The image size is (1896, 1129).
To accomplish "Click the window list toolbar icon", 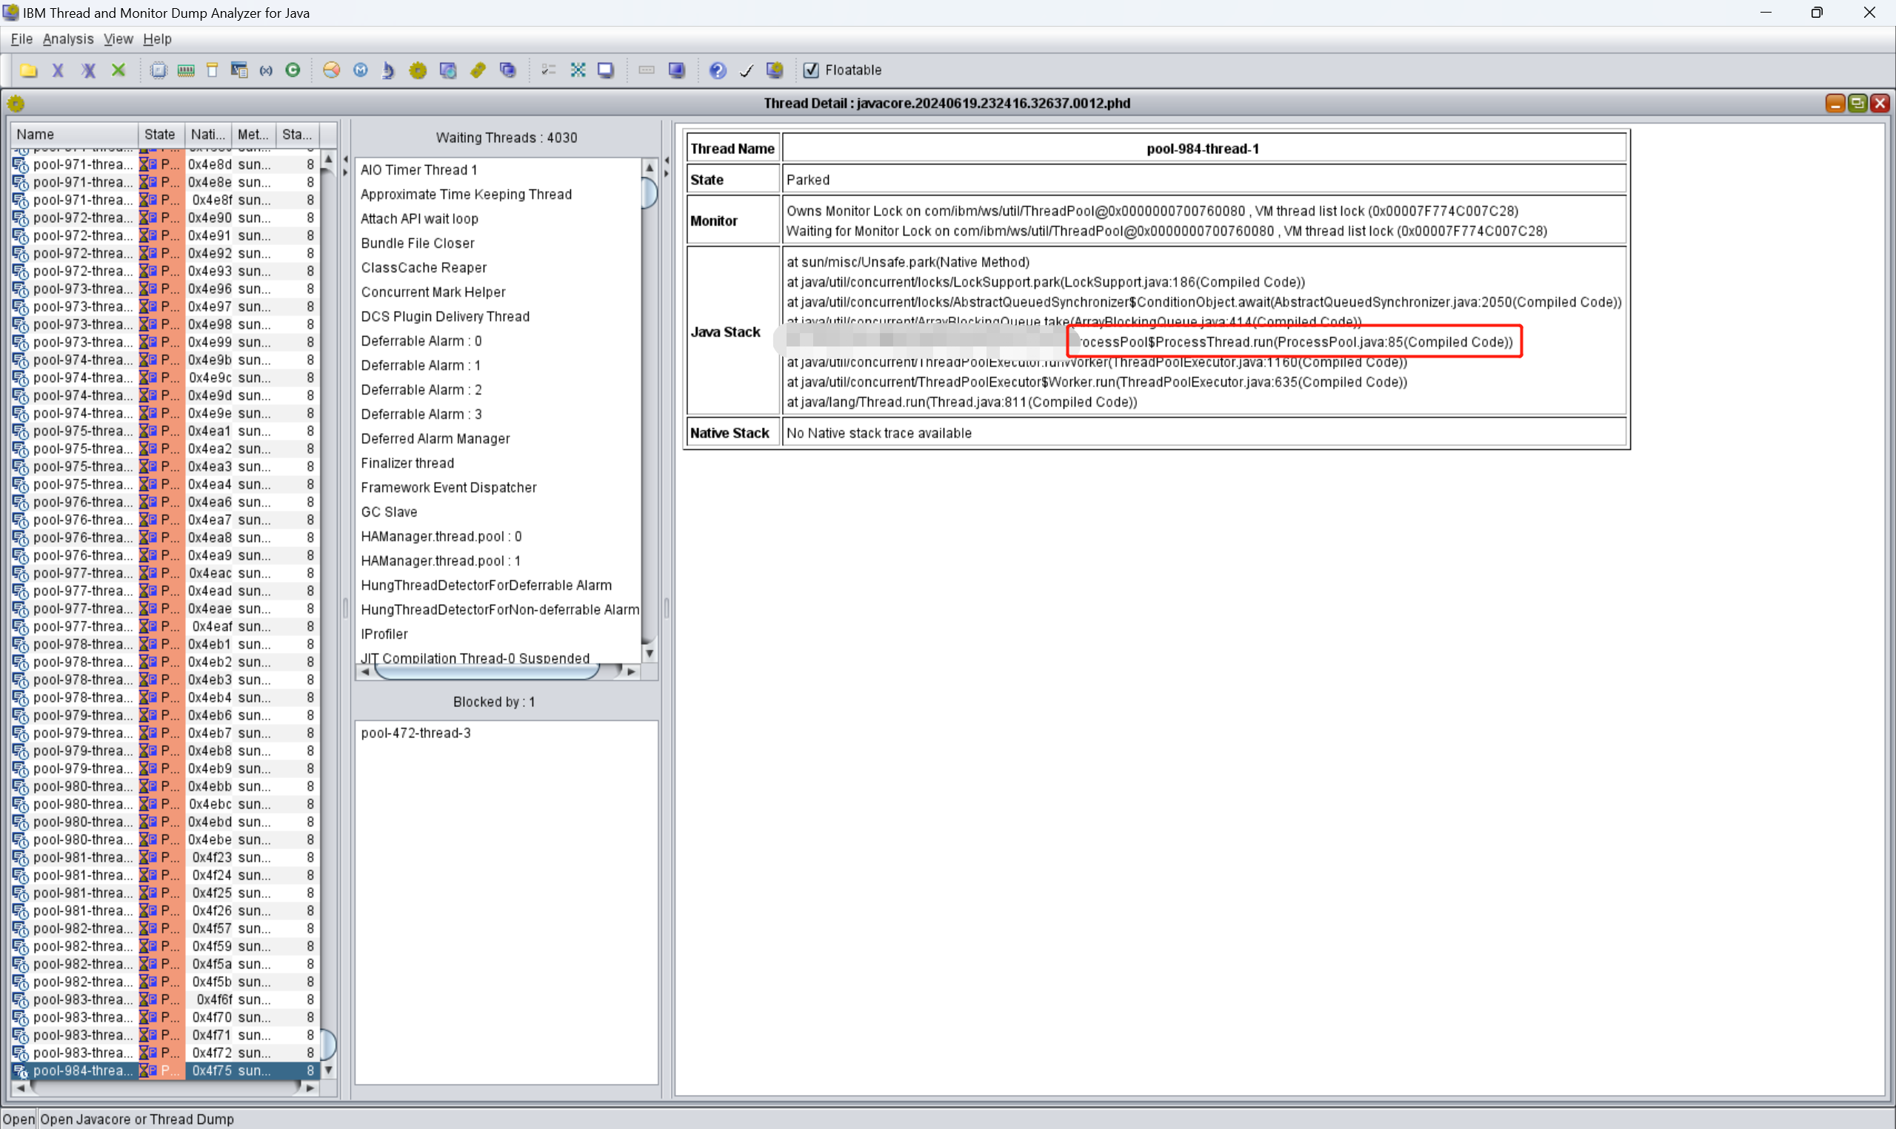I will [239, 70].
